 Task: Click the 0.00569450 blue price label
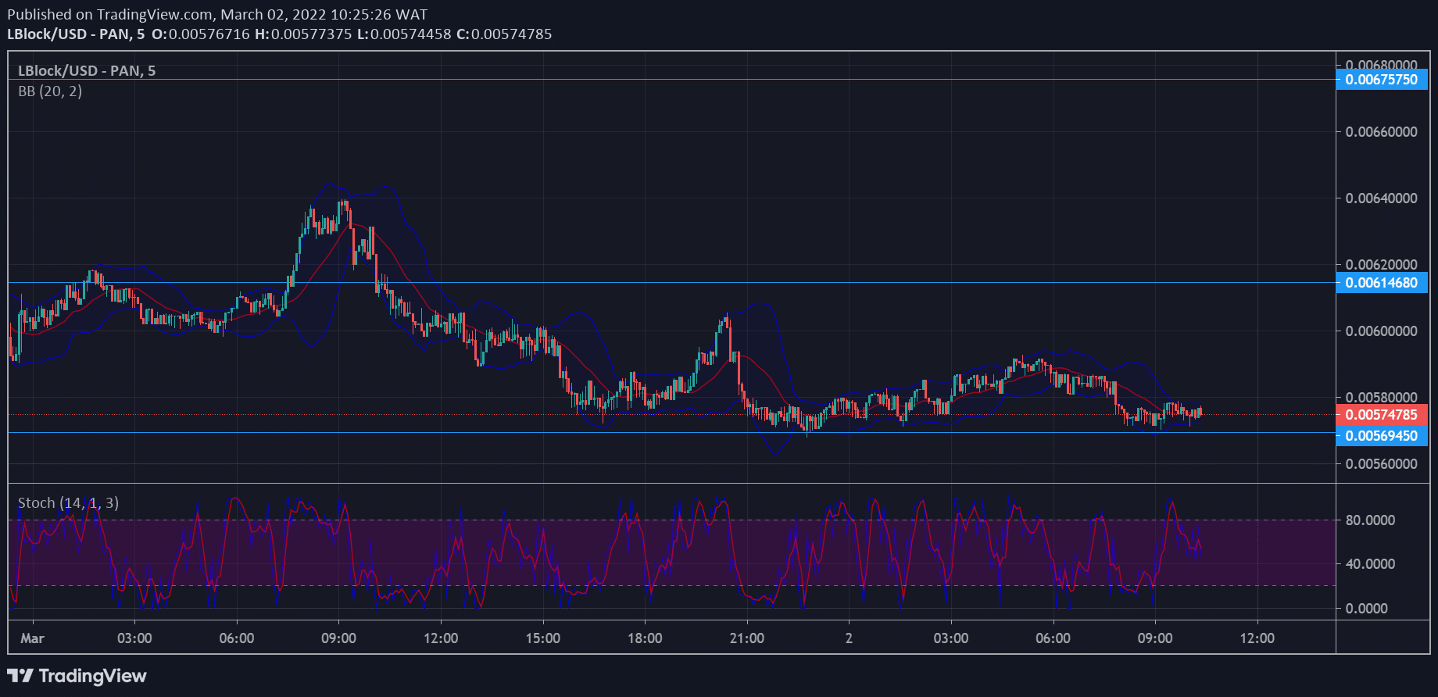click(x=1382, y=436)
